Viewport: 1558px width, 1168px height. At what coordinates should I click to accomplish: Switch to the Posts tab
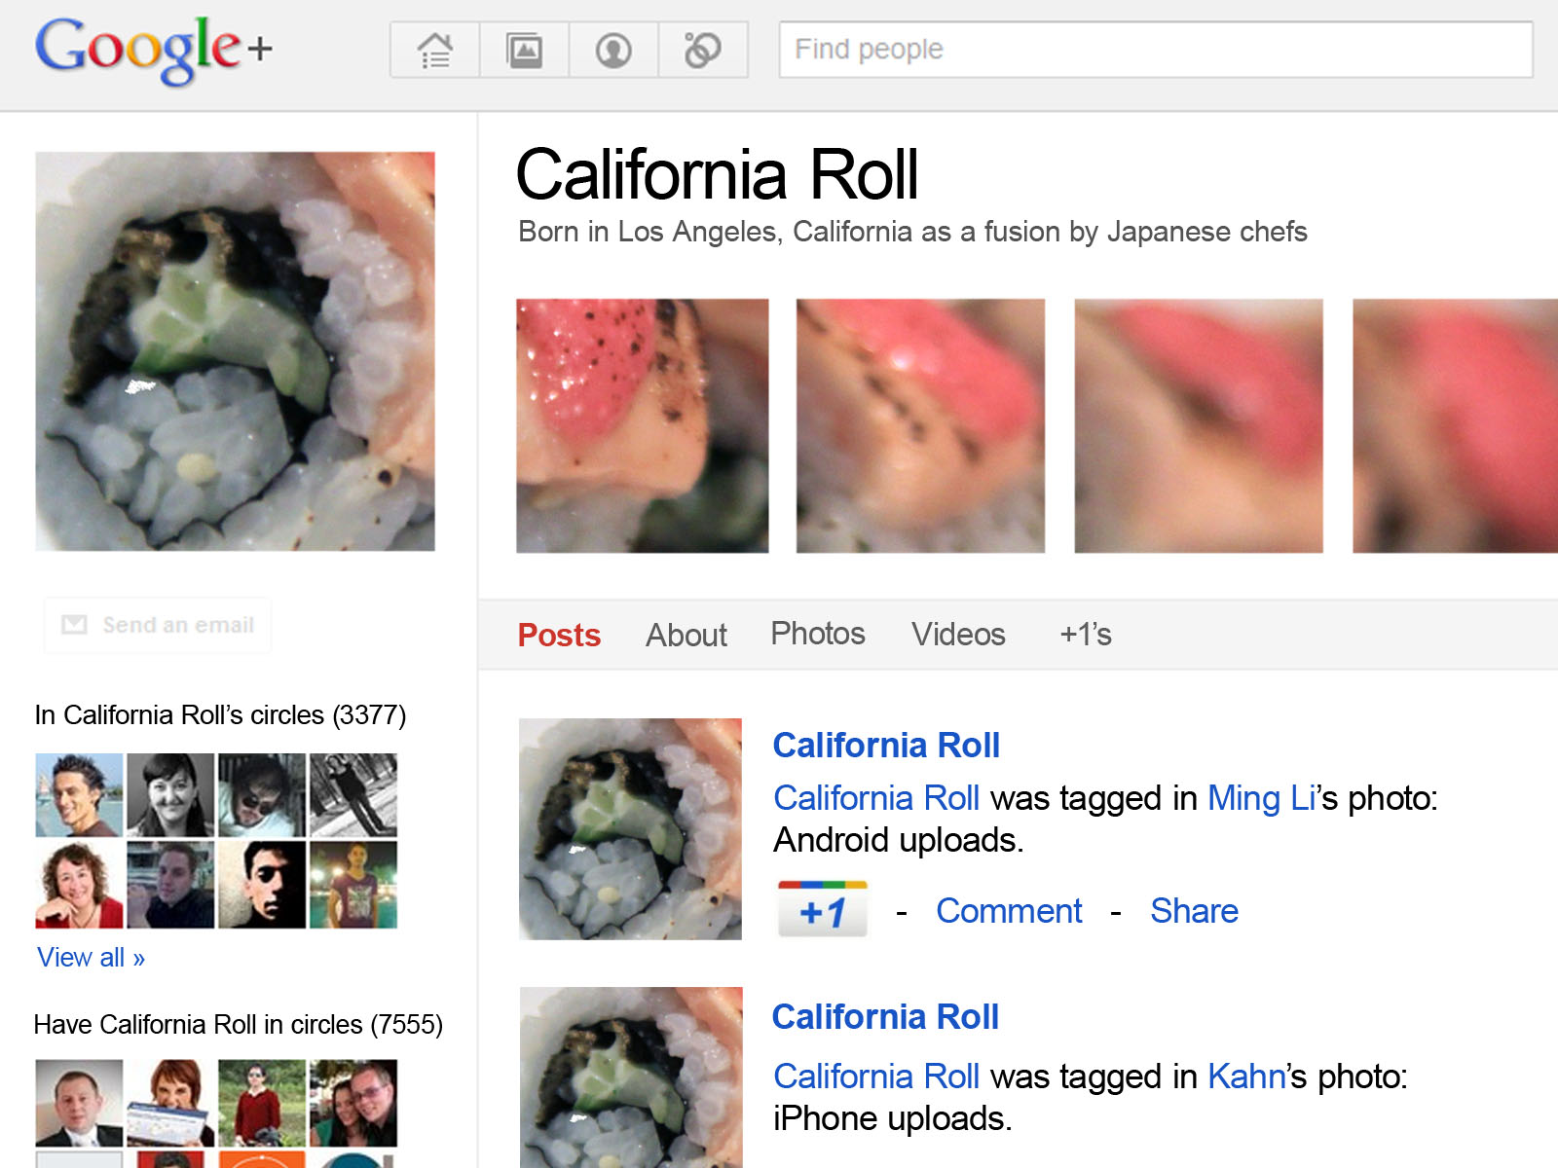[559, 635]
